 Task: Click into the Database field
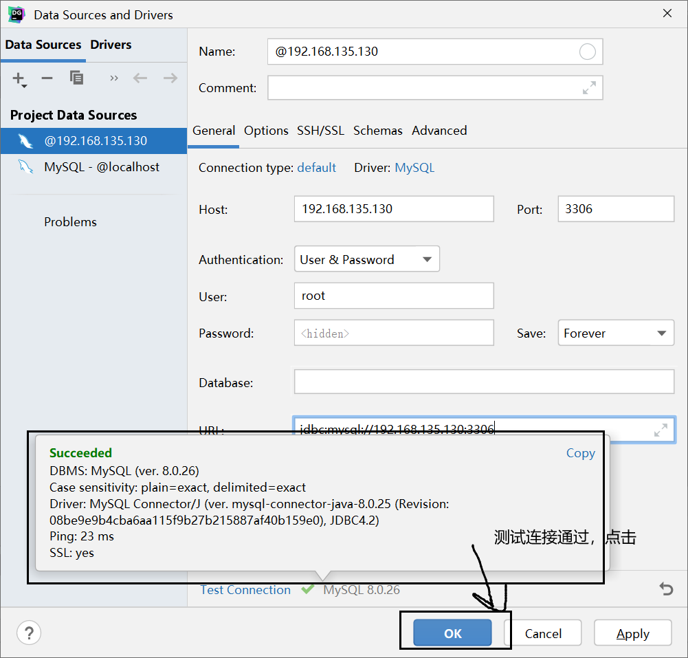click(x=484, y=382)
